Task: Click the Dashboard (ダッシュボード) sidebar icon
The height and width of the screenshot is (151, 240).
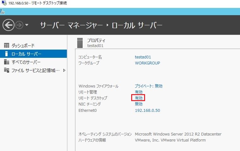Action: [6, 45]
